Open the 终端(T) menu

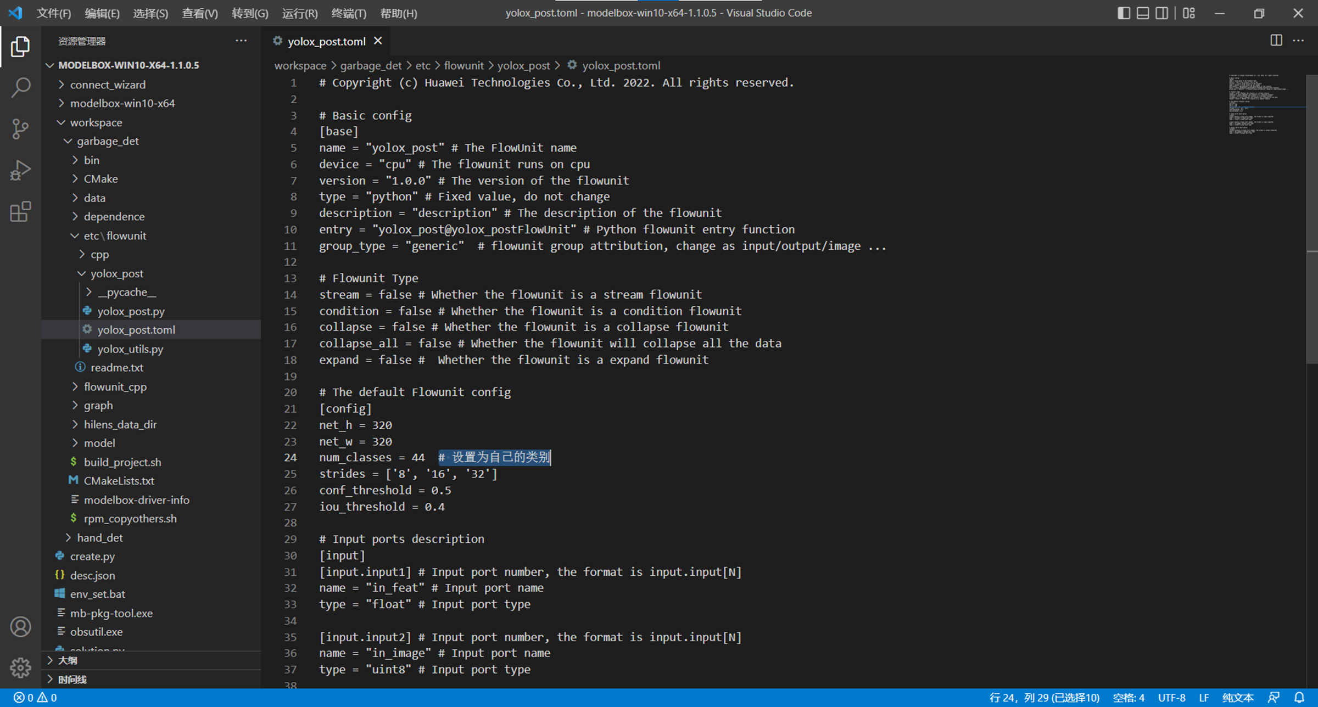click(349, 13)
